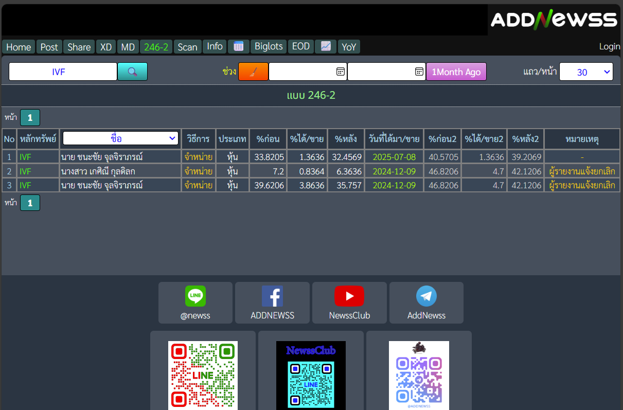Viewport: 623px width, 410px height.
Task: Click the ประเภท column header
Action: coord(233,139)
